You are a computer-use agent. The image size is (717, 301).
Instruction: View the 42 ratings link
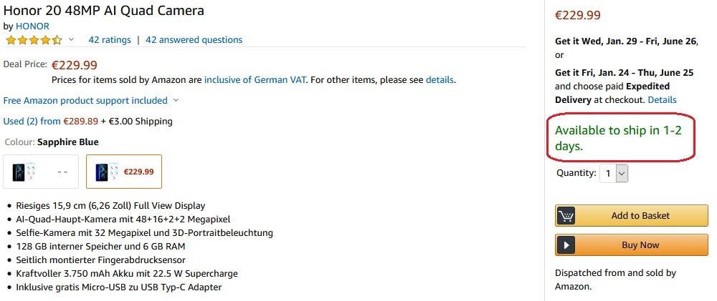pos(110,40)
